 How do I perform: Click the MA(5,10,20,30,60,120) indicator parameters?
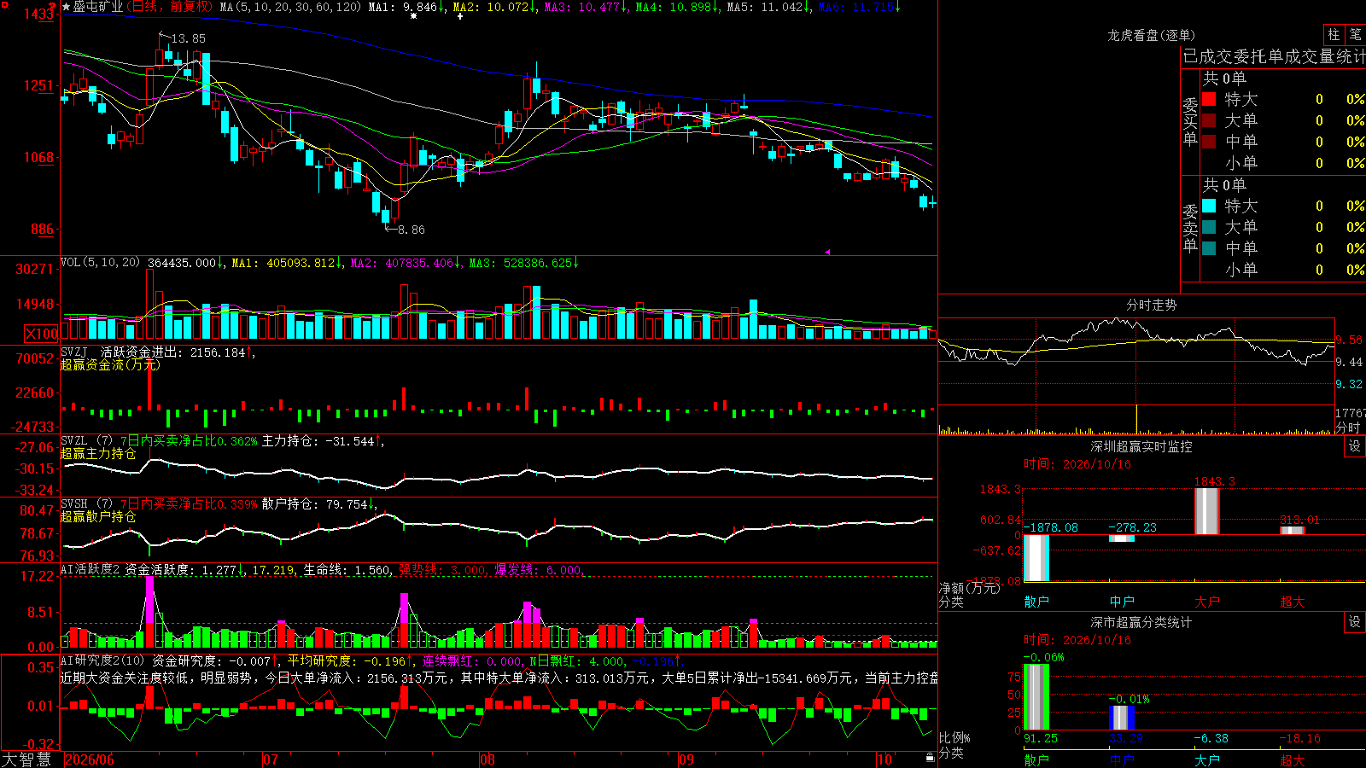pyautogui.click(x=290, y=7)
